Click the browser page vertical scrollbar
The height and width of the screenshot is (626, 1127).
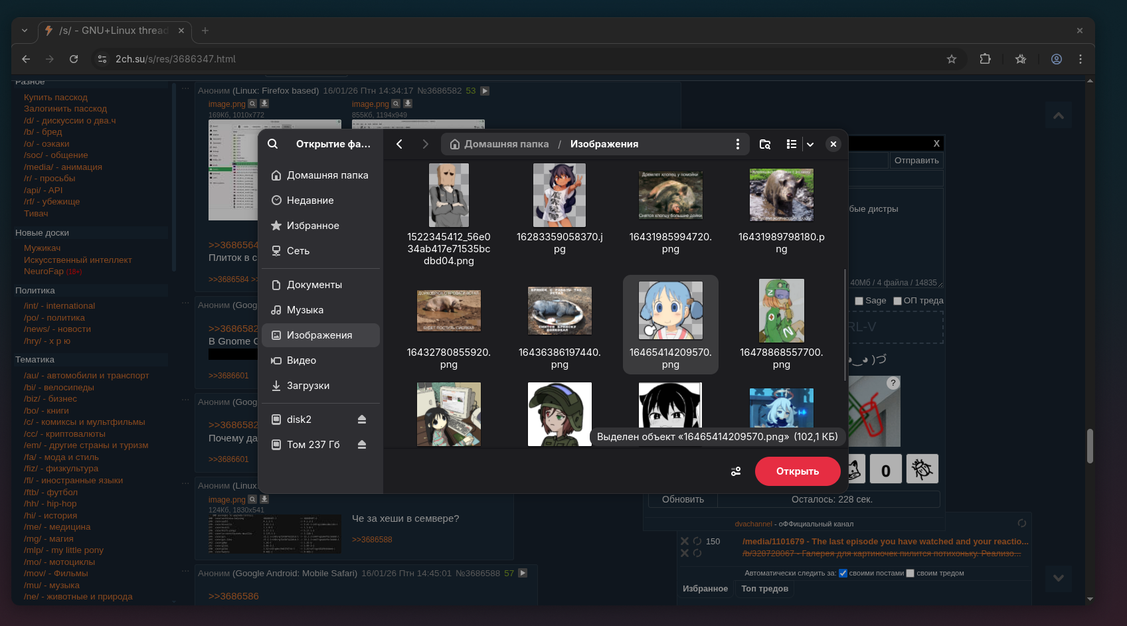tap(1090, 446)
